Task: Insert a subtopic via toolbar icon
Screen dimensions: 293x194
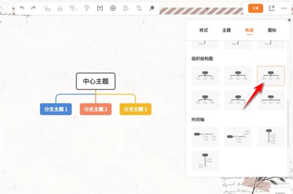Action: pos(47,8)
